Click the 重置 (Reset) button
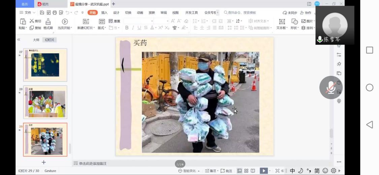 (x=115, y=21)
